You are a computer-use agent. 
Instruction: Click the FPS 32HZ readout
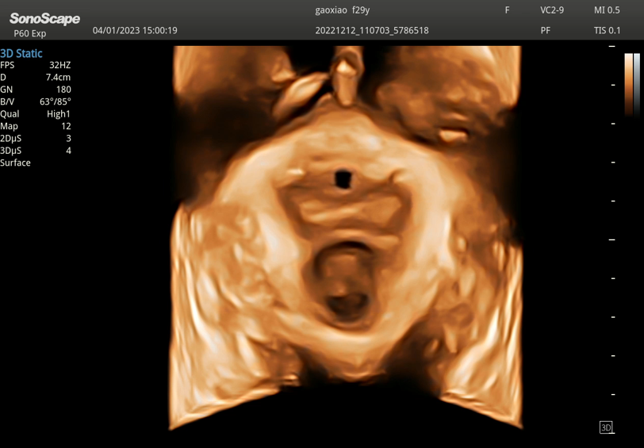(x=36, y=65)
